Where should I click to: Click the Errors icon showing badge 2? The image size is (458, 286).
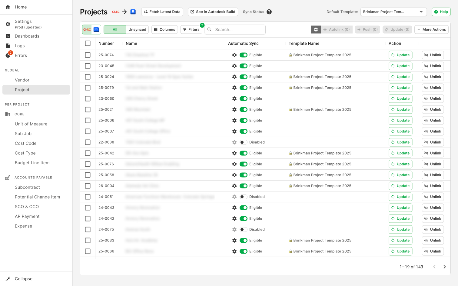click(x=8, y=55)
